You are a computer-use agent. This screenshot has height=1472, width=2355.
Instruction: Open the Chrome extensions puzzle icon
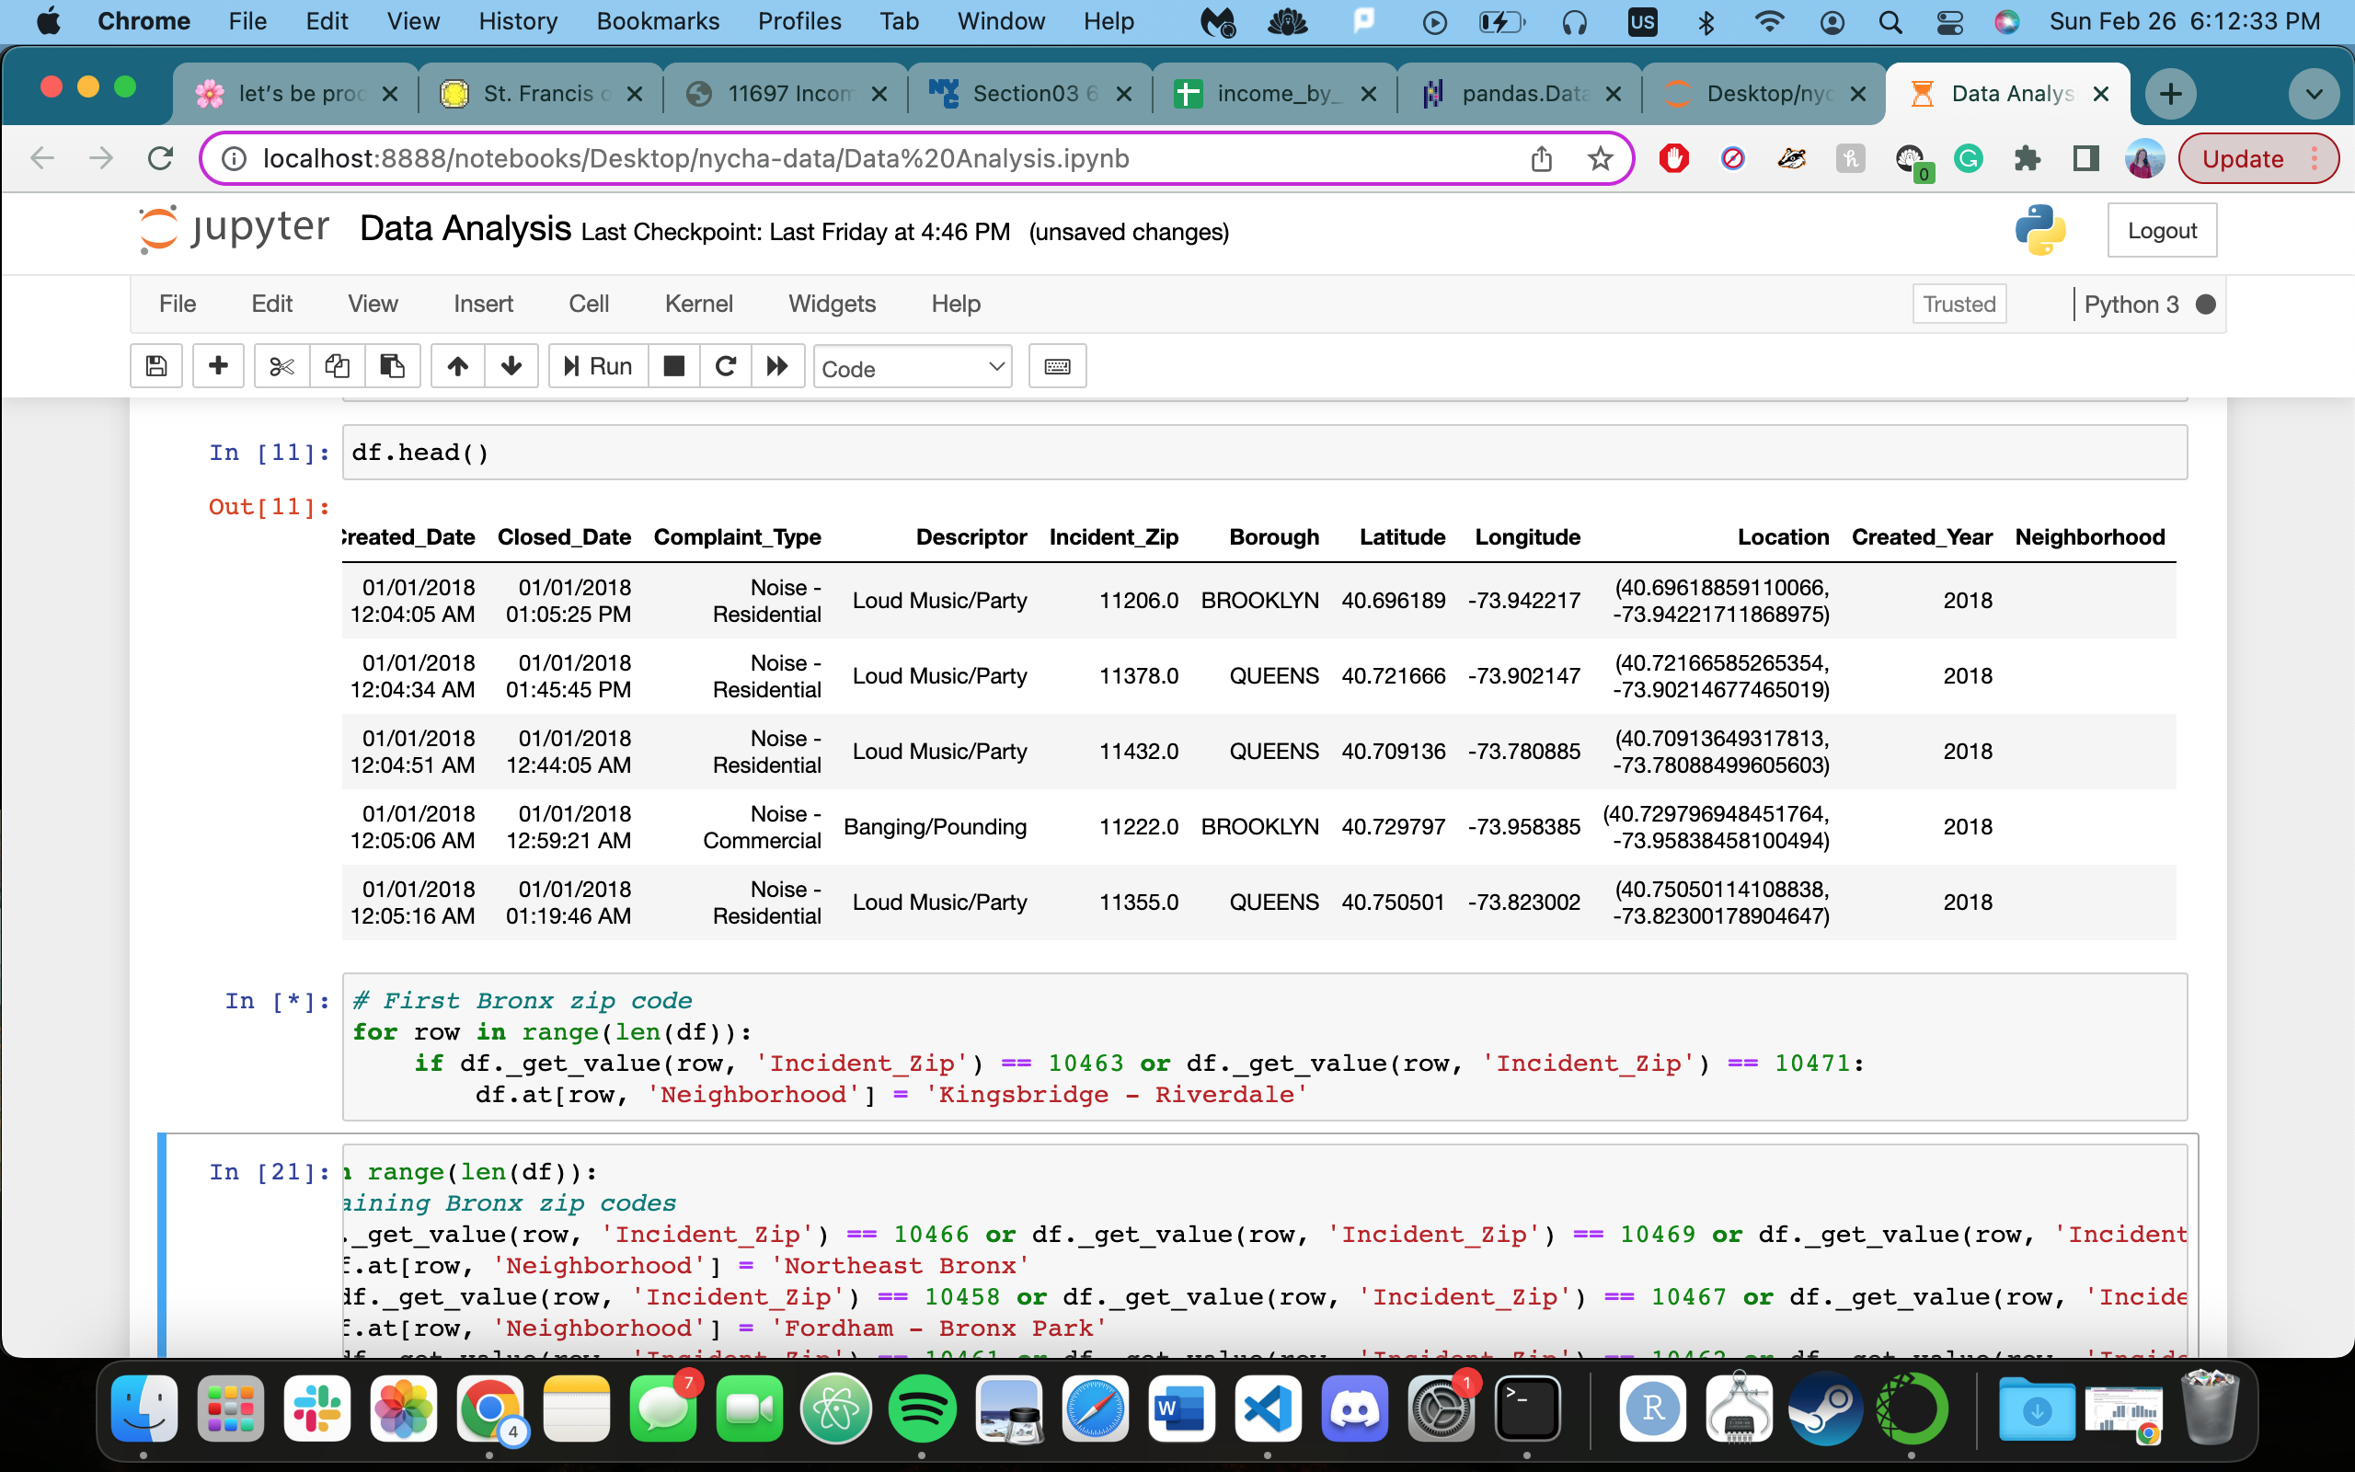(2026, 157)
